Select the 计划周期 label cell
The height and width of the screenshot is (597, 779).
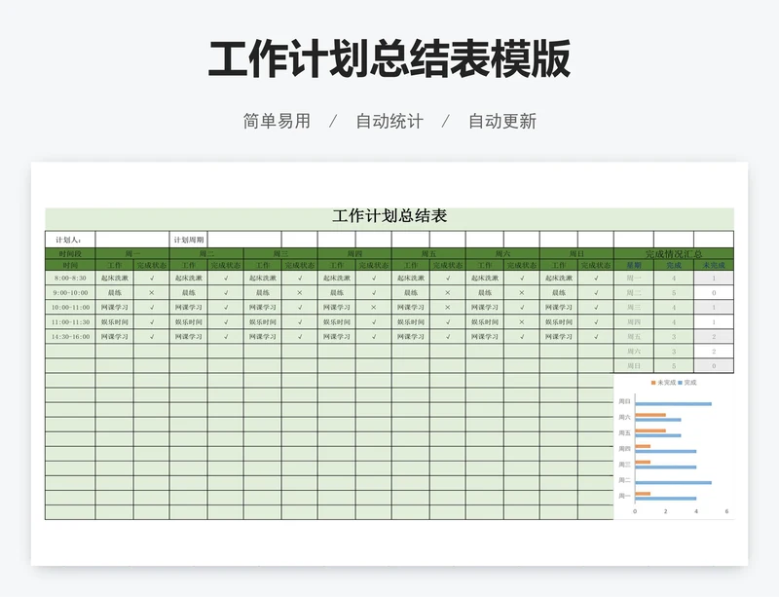[189, 240]
